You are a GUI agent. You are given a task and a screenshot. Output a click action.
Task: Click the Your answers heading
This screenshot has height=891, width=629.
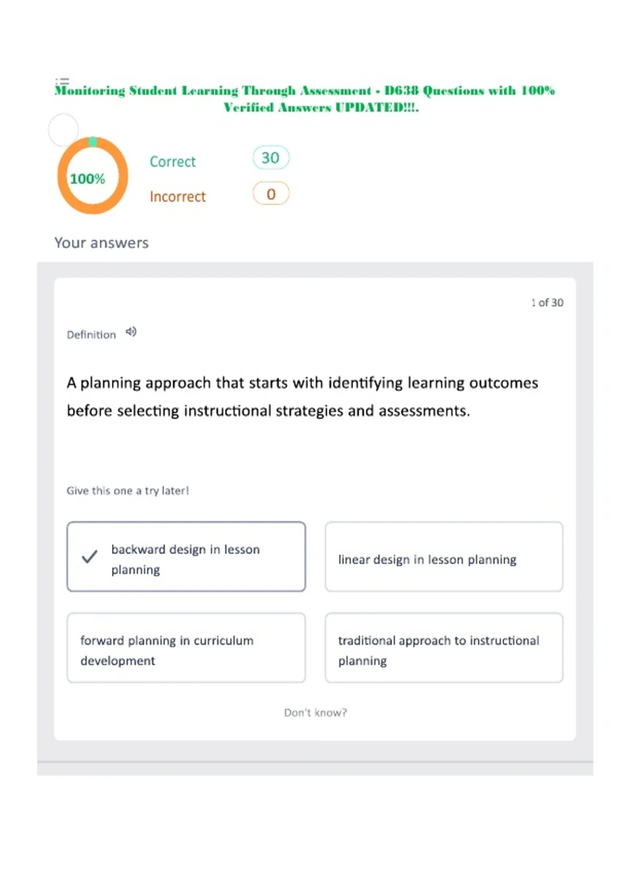(102, 243)
